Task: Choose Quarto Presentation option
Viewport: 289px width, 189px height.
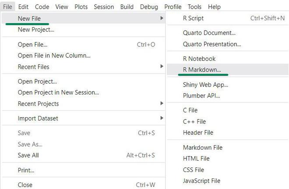Action: pos(212,44)
